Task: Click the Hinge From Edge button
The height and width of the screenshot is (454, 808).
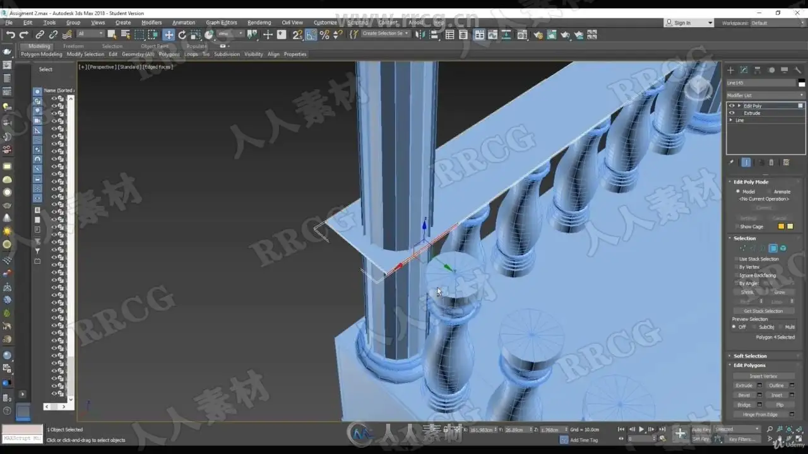Action: pyautogui.click(x=760, y=414)
